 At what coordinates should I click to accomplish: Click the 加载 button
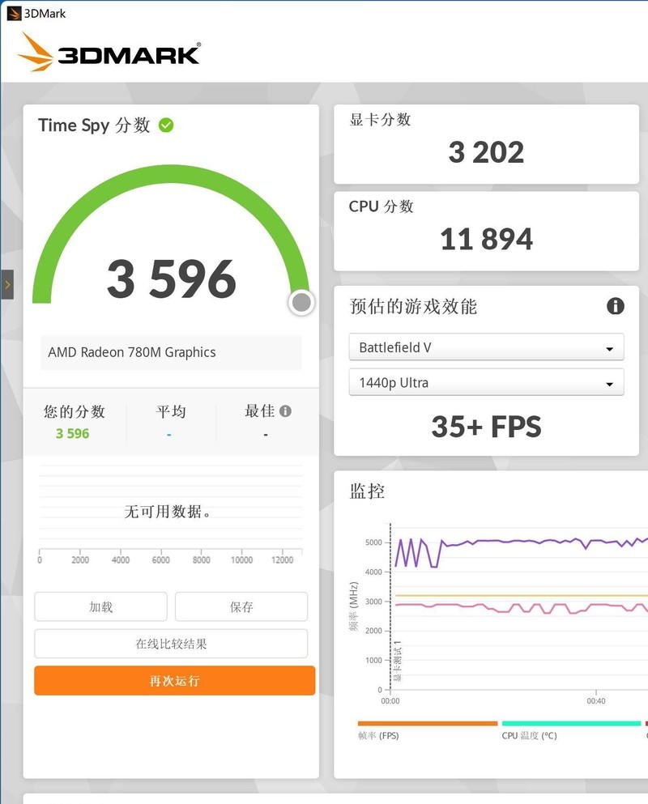pos(100,606)
